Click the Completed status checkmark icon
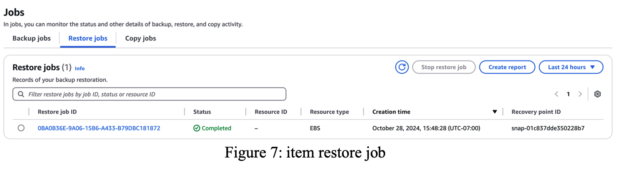The image size is (617, 169). click(197, 128)
